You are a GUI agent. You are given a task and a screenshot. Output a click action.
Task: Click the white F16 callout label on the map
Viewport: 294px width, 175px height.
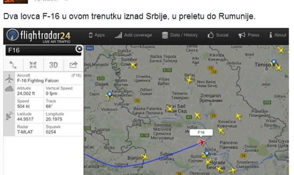pyautogui.click(x=201, y=132)
